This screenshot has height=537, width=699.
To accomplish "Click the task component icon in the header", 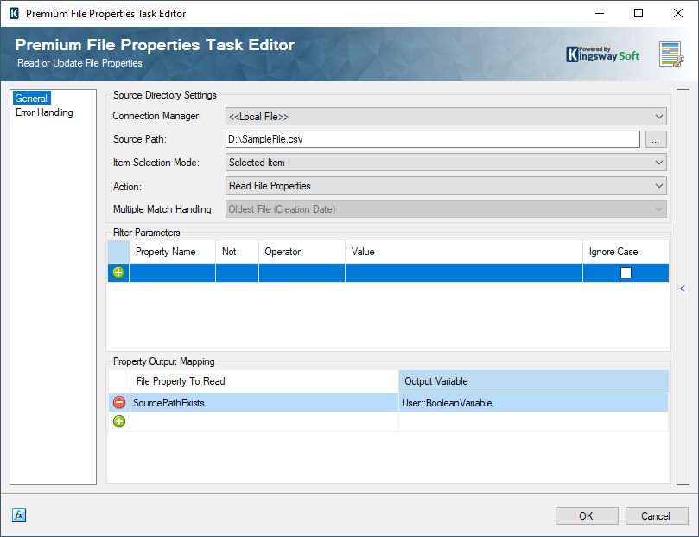I will point(670,54).
